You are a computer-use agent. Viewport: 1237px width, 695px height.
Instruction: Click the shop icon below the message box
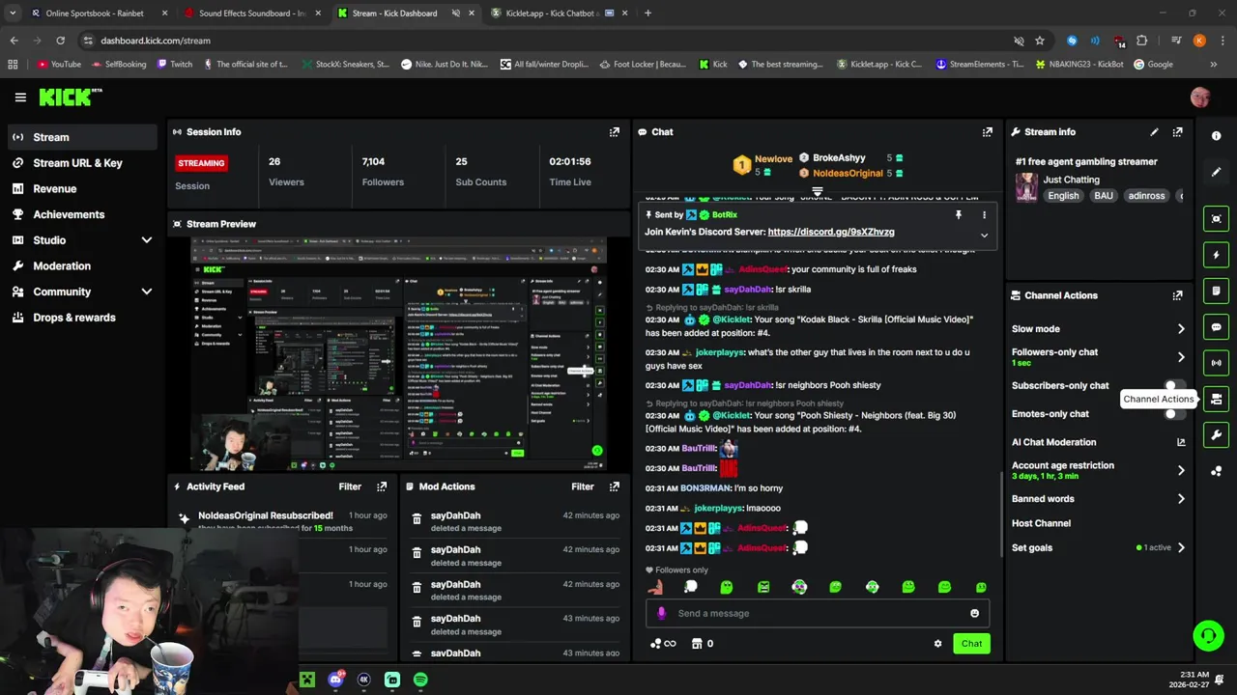[697, 644]
